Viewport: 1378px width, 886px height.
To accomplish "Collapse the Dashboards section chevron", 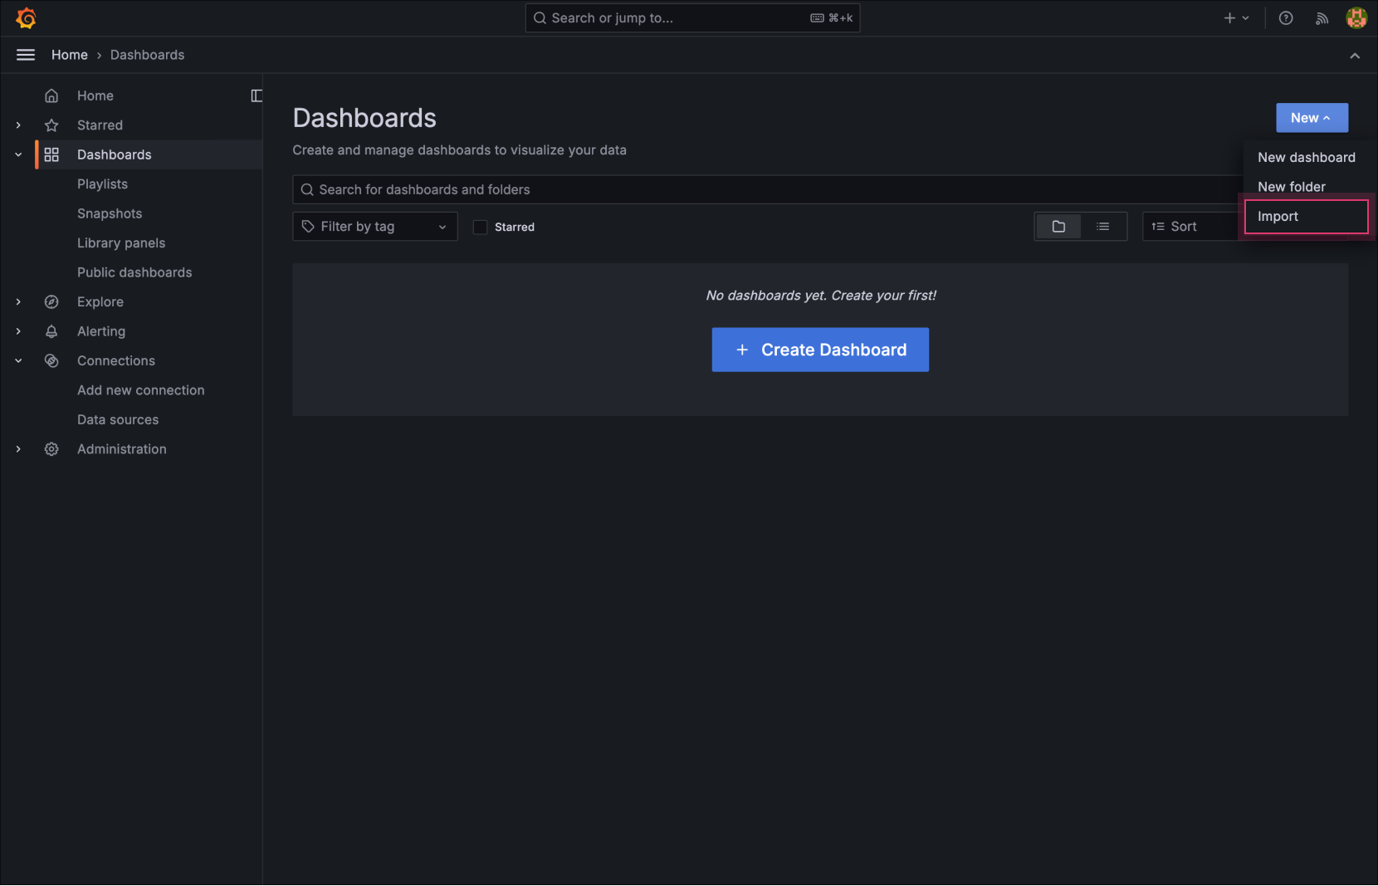I will (x=18, y=154).
